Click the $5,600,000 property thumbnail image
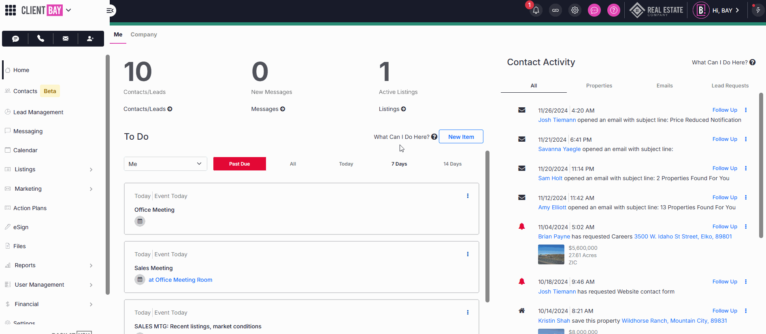766x334 pixels. [x=551, y=255]
